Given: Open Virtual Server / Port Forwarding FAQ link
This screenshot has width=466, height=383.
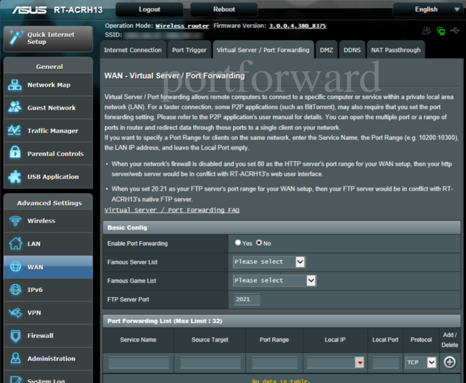Looking at the screenshot, I should click(x=172, y=210).
